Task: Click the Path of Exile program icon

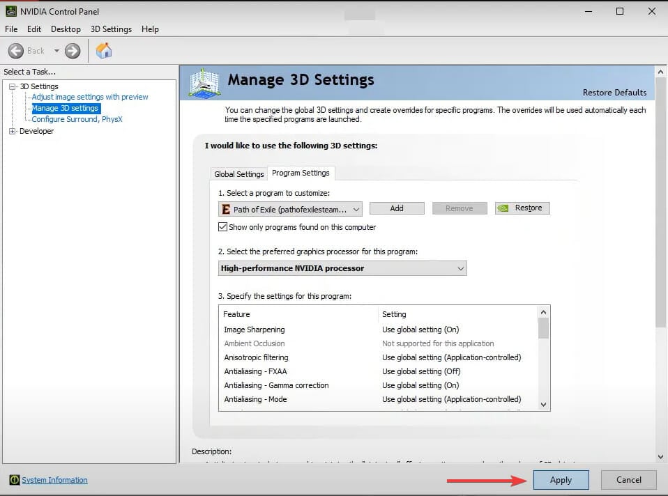Action: [x=226, y=209]
